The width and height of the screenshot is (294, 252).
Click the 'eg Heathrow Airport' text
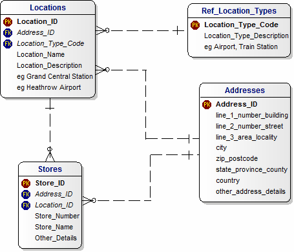click(x=49, y=88)
